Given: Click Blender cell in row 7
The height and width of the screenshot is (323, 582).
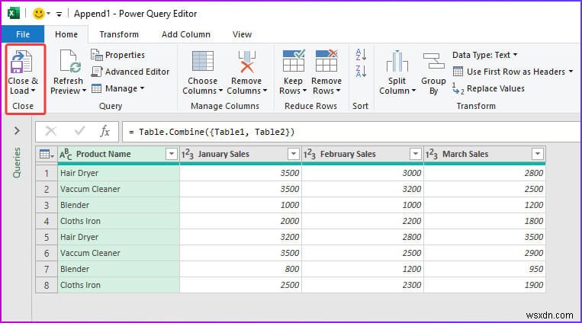Looking at the screenshot, I should [x=119, y=269].
